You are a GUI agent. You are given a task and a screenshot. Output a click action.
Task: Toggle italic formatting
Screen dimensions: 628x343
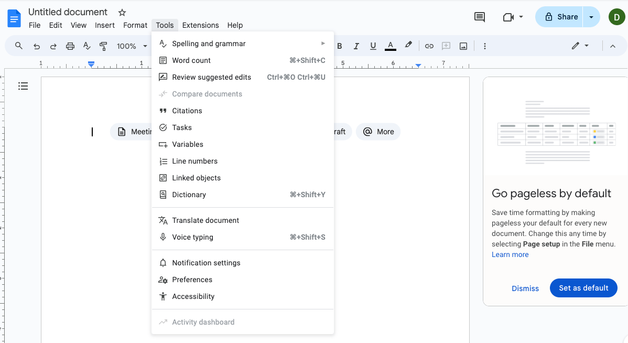(356, 46)
